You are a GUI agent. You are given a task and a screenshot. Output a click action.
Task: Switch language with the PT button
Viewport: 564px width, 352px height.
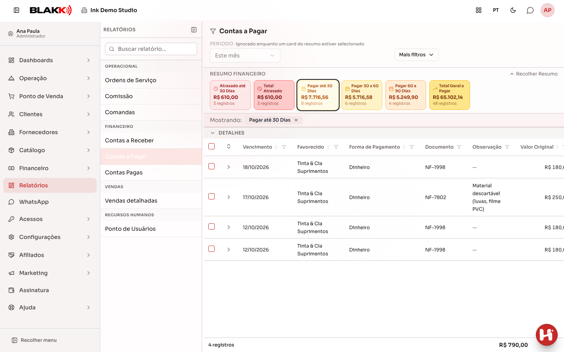496,10
